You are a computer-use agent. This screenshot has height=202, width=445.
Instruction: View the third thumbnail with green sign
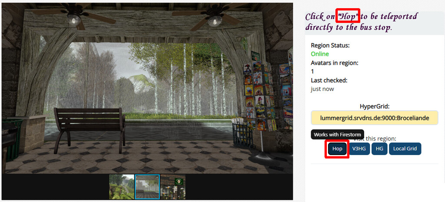tap(173, 187)
